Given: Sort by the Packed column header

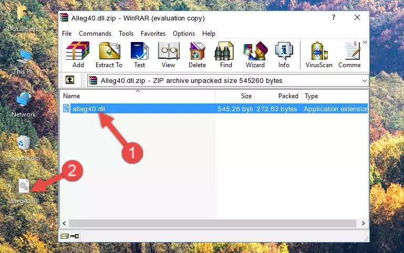Looking at the screenshot, I should pos(278,96).
